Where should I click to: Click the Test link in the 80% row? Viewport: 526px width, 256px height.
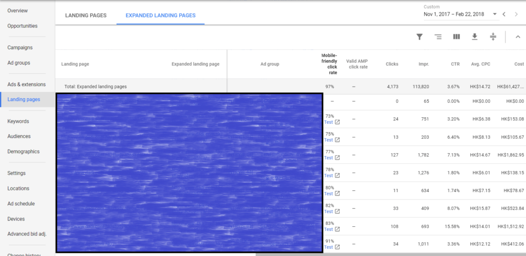tap(328, 194)
